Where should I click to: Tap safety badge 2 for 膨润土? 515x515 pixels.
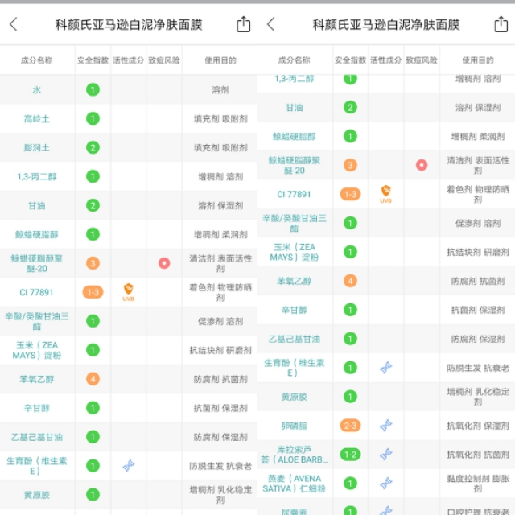pyautogui.click(x=93, y=147)
